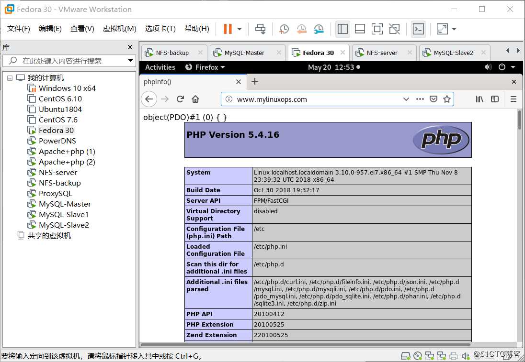Toggle Firefox sidebar icon
This screenshot has width=525, height=362.
494,99
